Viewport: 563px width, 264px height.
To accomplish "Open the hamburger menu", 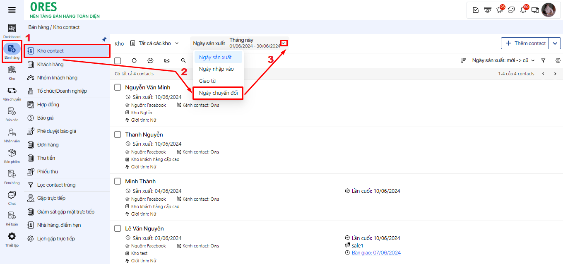I will 12,10.
